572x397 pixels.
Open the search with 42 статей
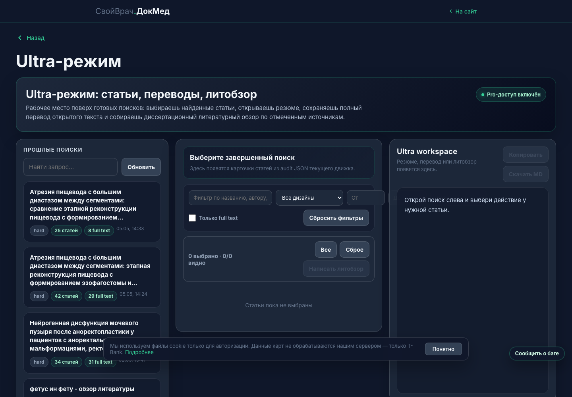pos(92,278)
